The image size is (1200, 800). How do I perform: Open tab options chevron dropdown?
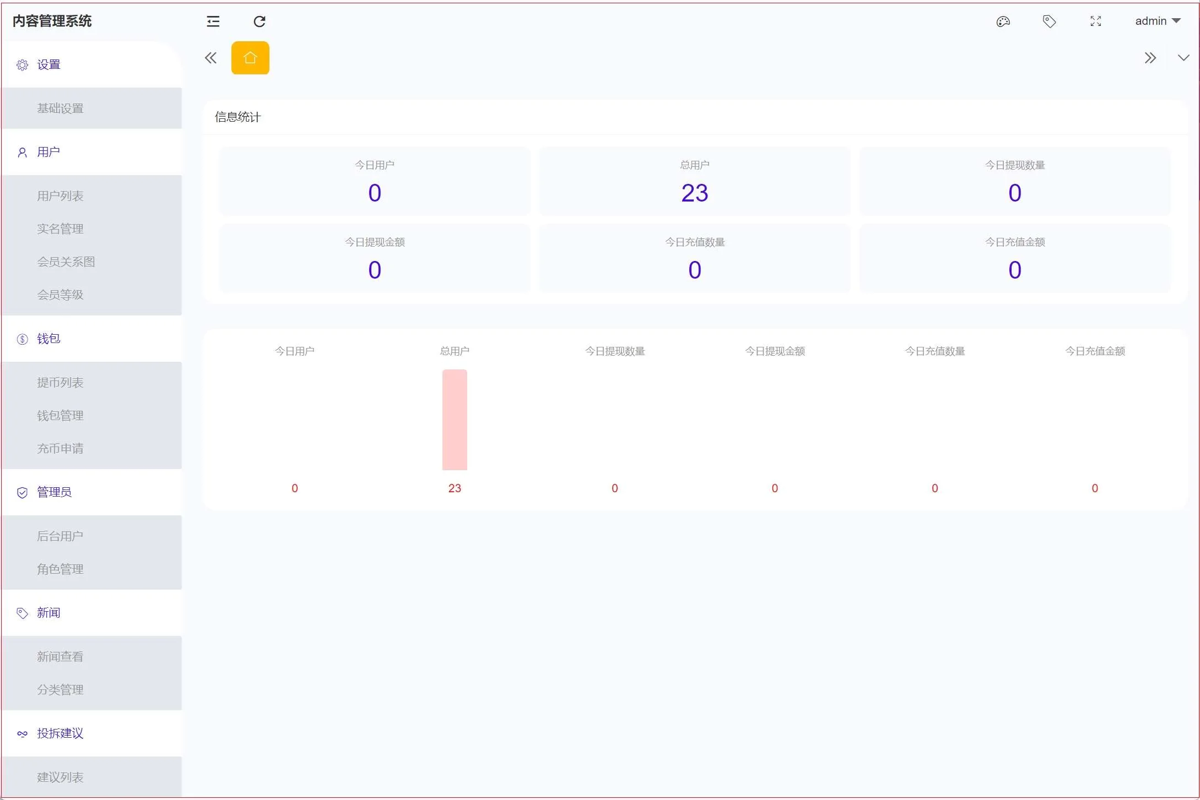1183,58
